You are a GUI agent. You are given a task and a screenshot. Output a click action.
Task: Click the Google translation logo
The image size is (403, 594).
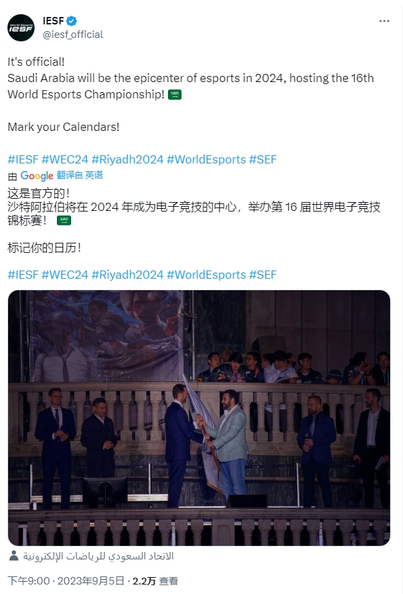point(37,176)
